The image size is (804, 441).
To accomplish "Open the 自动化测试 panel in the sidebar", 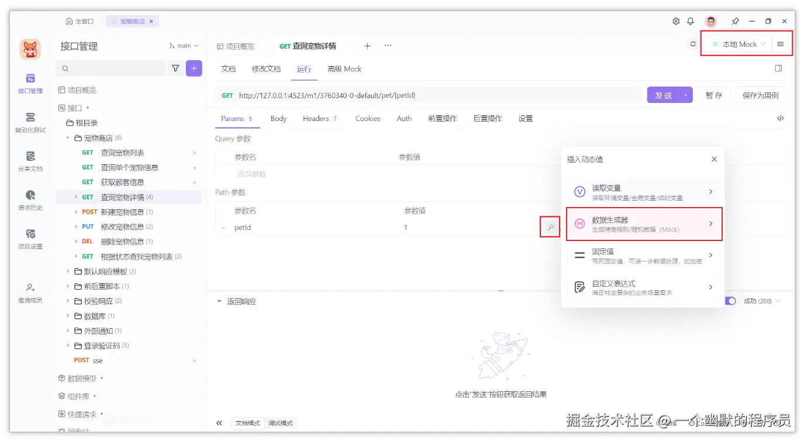I will pos(30,122).
